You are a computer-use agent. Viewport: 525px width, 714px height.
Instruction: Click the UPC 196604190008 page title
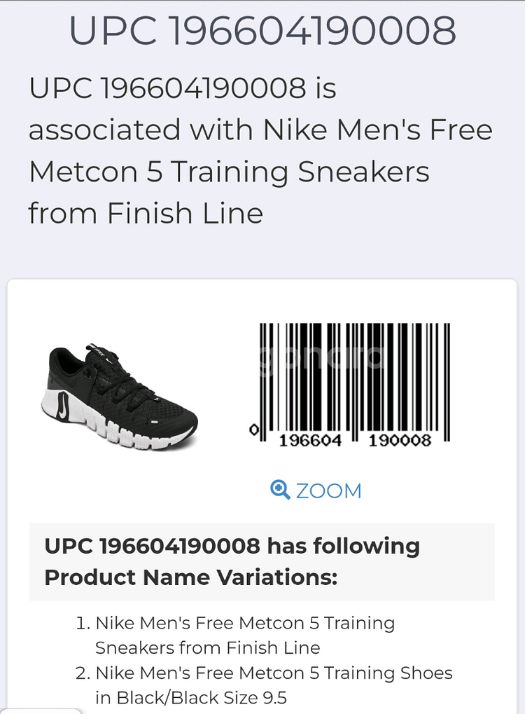tap(262, 30)
